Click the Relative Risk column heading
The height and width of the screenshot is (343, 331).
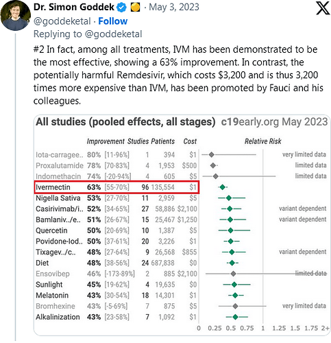(263, 141)
